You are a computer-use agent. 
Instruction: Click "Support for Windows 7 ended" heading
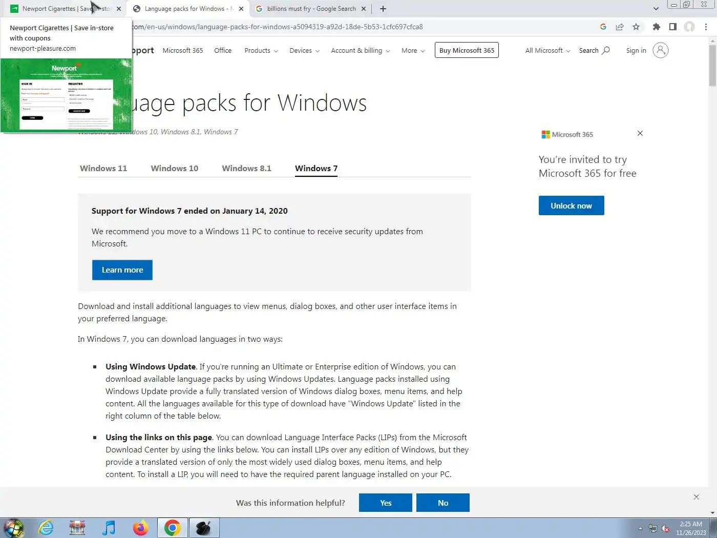(189, 211)
